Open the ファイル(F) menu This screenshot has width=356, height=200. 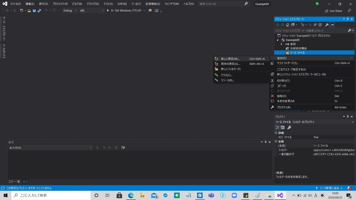tap(15, 4)
